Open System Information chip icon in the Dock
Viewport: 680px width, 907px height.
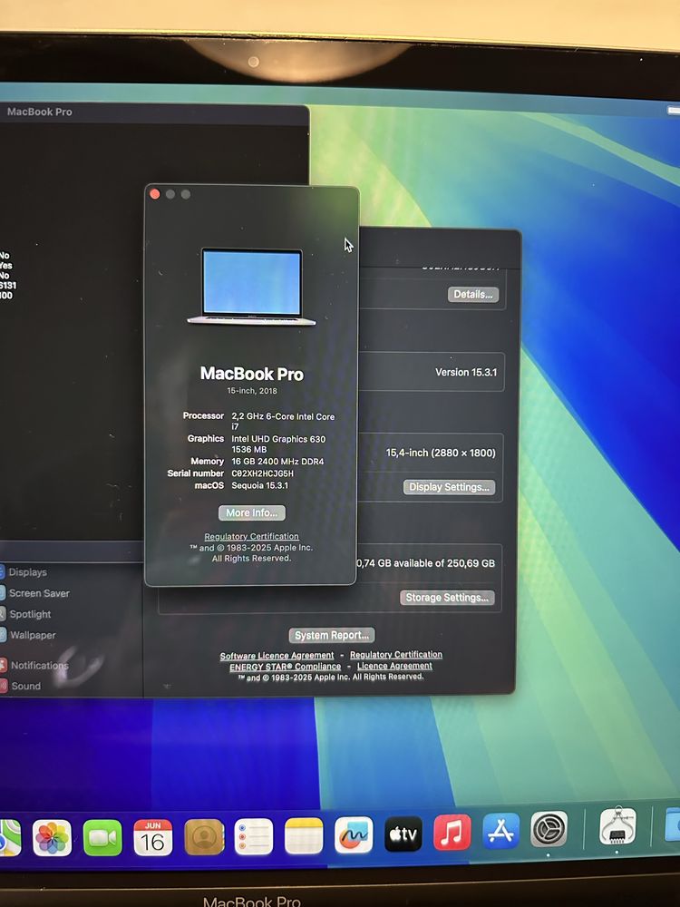(x=617, y=826)
